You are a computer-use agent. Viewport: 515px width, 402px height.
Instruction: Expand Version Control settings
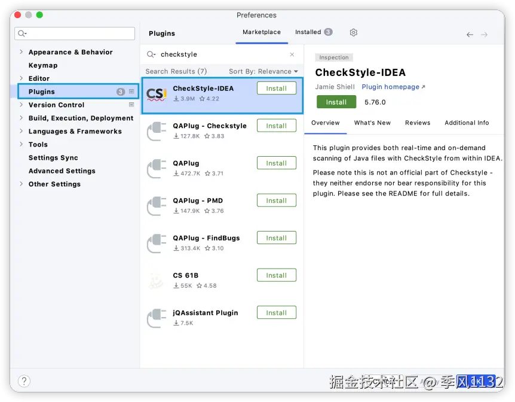(x=22, y=105)
